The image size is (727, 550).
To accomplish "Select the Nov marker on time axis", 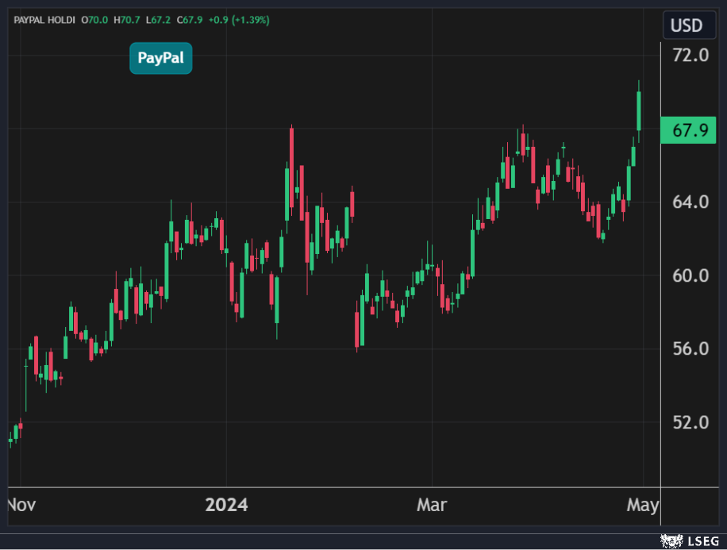I will pyautogui.click(x=21, y=505).
